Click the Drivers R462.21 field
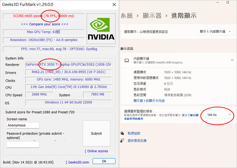 [x=68, y=72]
